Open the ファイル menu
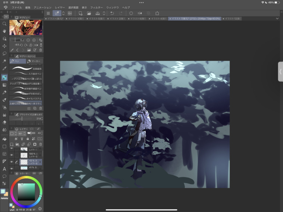Image resolution: width=283 pixels, height=212 pixels. [x=17, y=7]
